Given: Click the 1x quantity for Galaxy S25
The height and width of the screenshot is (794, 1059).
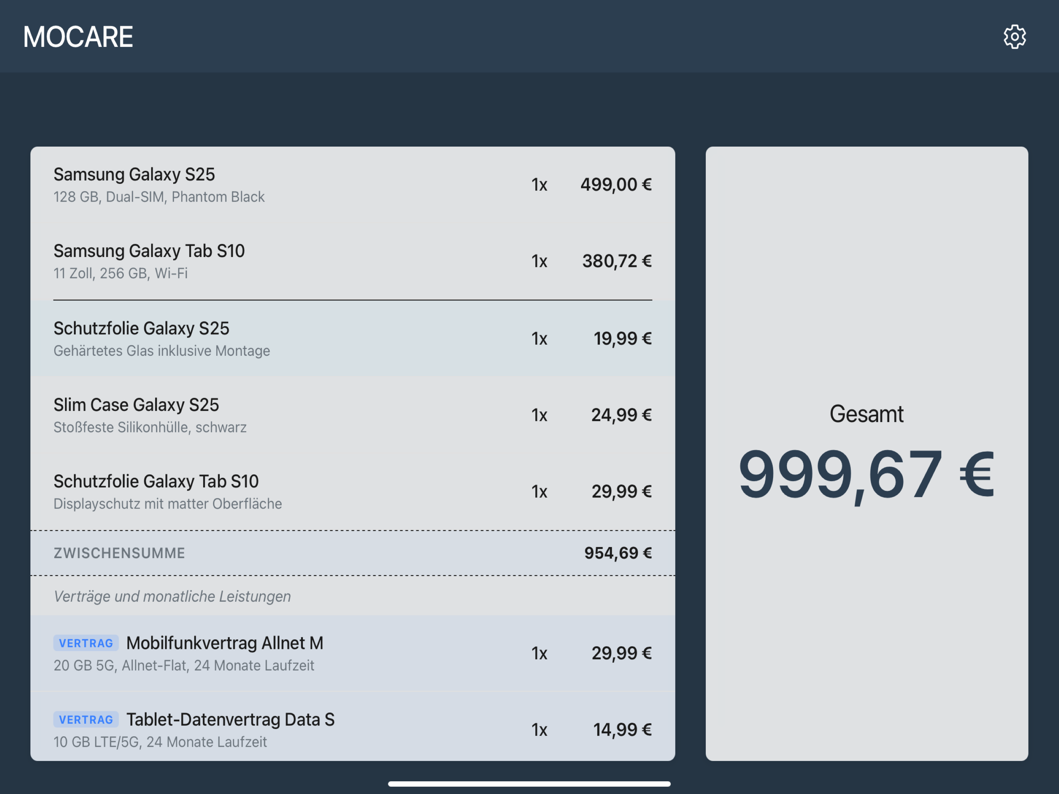Looking at the screenshot, I should point(539,185).
